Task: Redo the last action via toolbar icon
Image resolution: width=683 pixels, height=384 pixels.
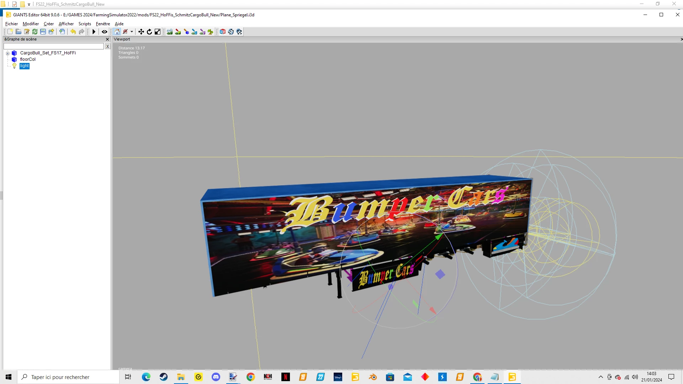Action: click(x=81, y=32)
